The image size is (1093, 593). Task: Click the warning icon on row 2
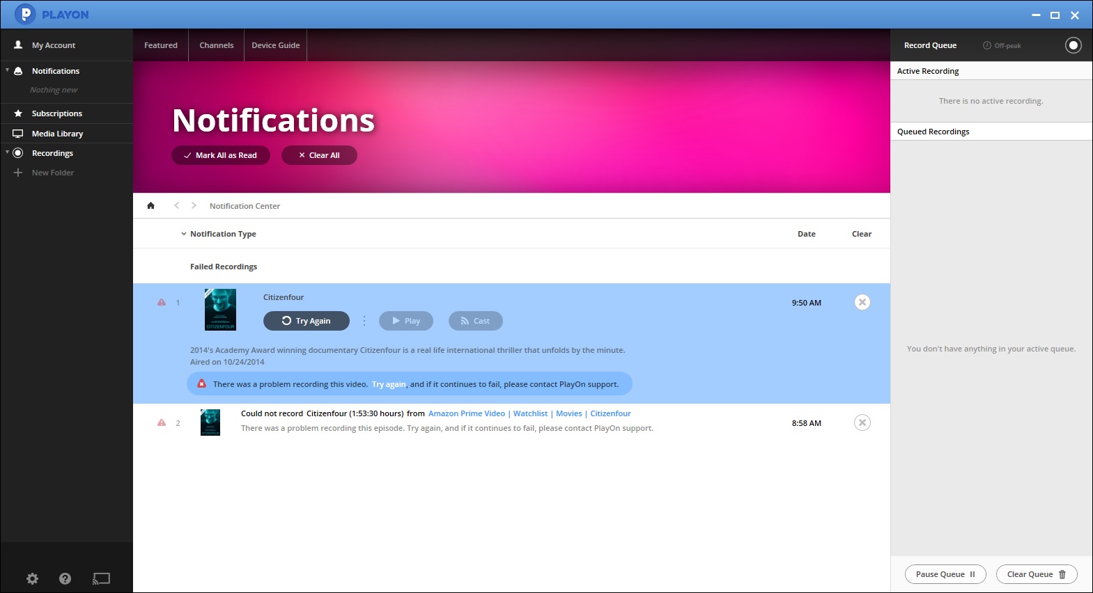162,422
